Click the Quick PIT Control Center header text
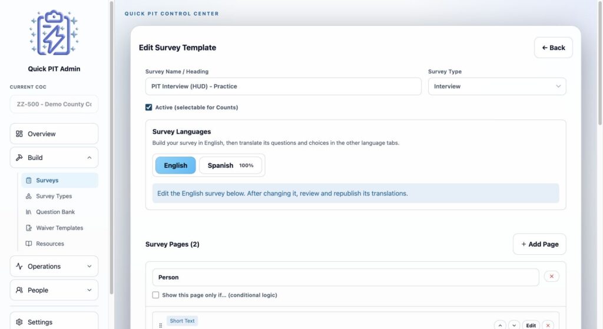The height and width of the screenshot is (329, 603). coord(171,14)
